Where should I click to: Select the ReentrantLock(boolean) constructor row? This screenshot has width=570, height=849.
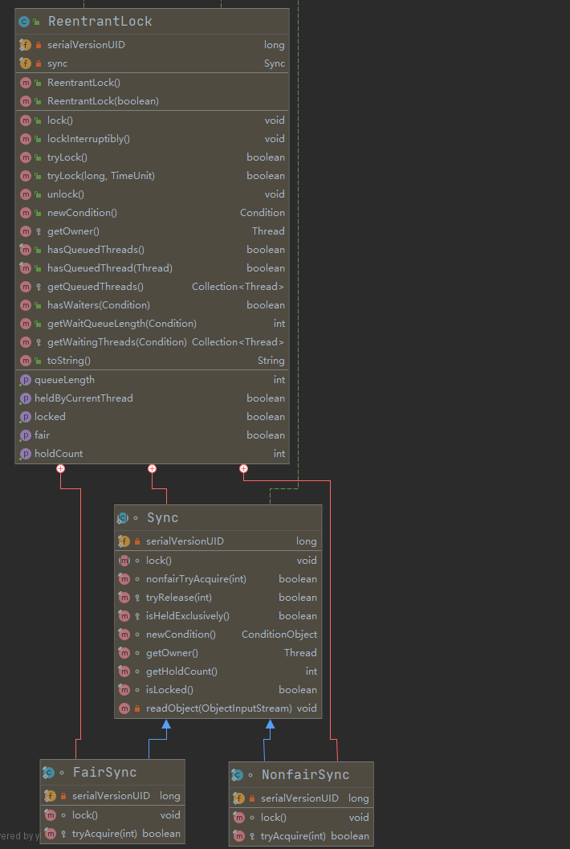(103, 101)
